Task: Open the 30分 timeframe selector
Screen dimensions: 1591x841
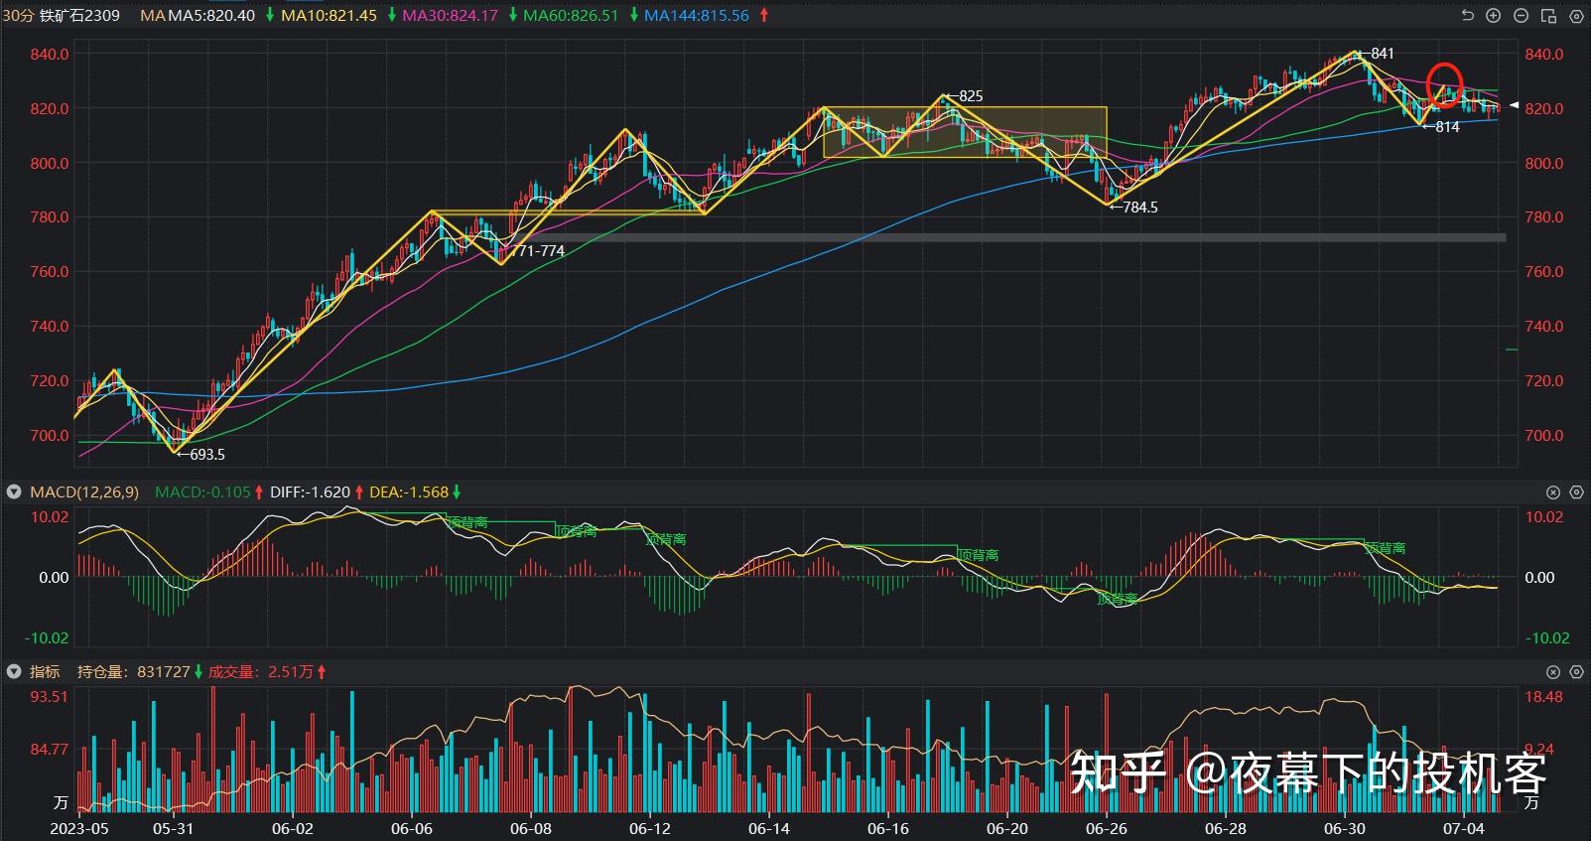Action: pyautogui.click(x=18, y=16)
